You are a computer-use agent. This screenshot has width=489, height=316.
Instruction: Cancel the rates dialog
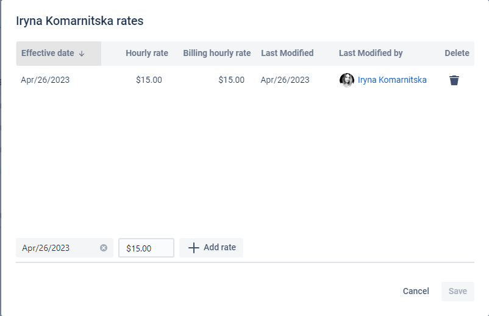(x=416, y=291)
